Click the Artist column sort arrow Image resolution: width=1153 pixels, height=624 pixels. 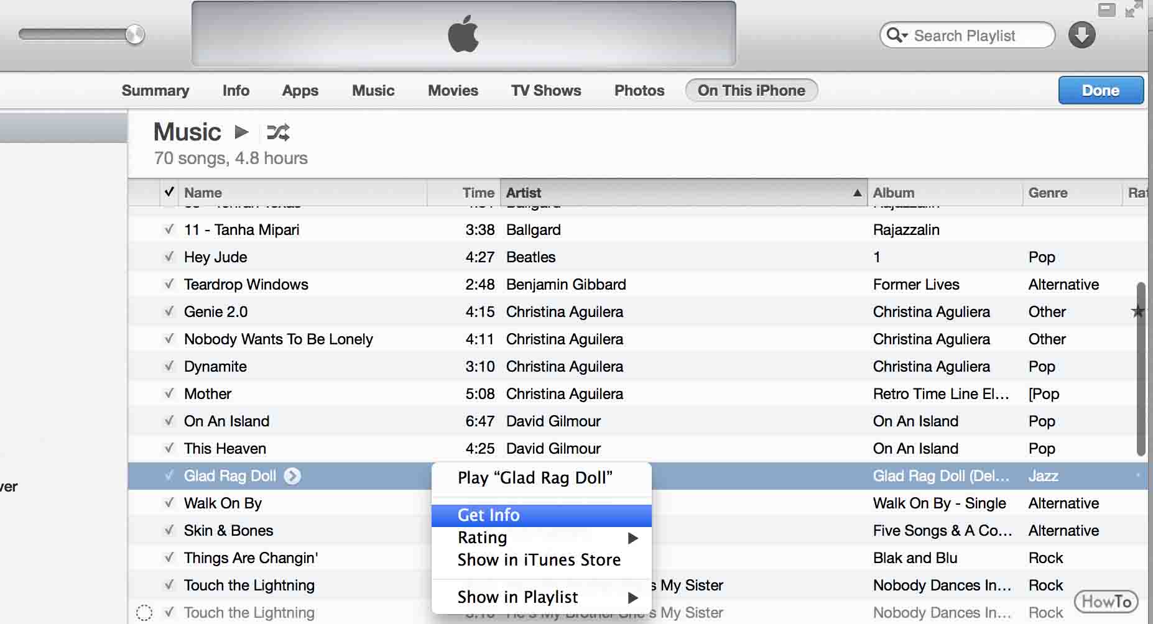click(857, 193)
